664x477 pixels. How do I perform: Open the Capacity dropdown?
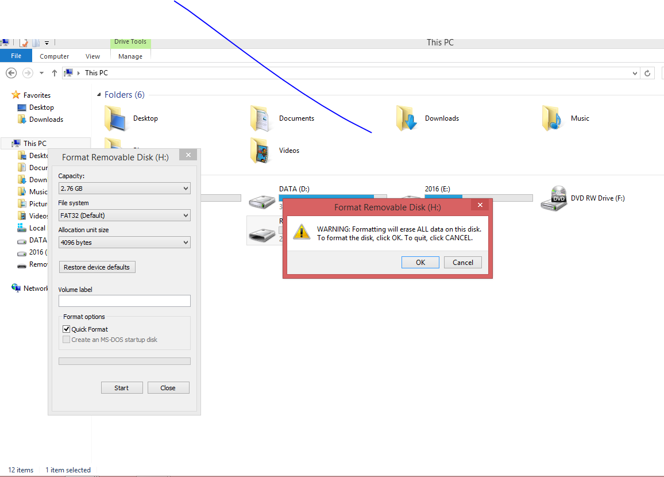[x=124, y=188]
